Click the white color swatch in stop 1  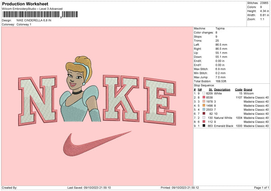[204, 93]
